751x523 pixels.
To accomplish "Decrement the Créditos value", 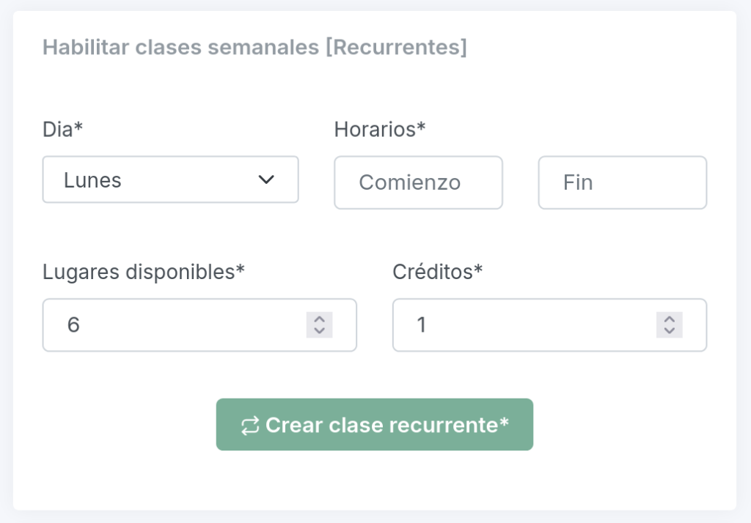I will (669, 330).
